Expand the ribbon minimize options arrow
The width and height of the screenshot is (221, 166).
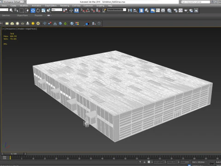tap(49, 15)
